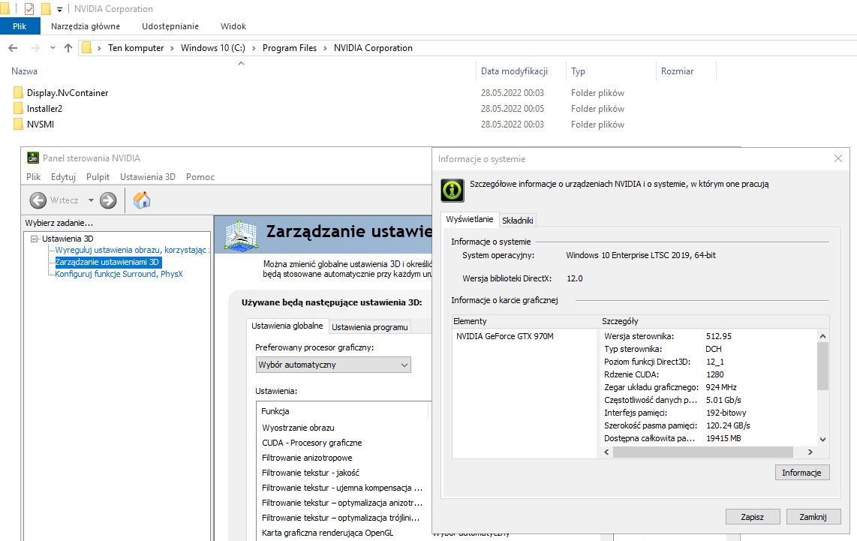The width and height of the screenshot is (857, 541).
Task: Switch to Ustawienia globalne tab
Action: [287, 326]
